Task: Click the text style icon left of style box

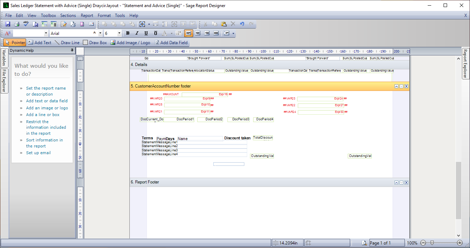Action: click(8, 33)
